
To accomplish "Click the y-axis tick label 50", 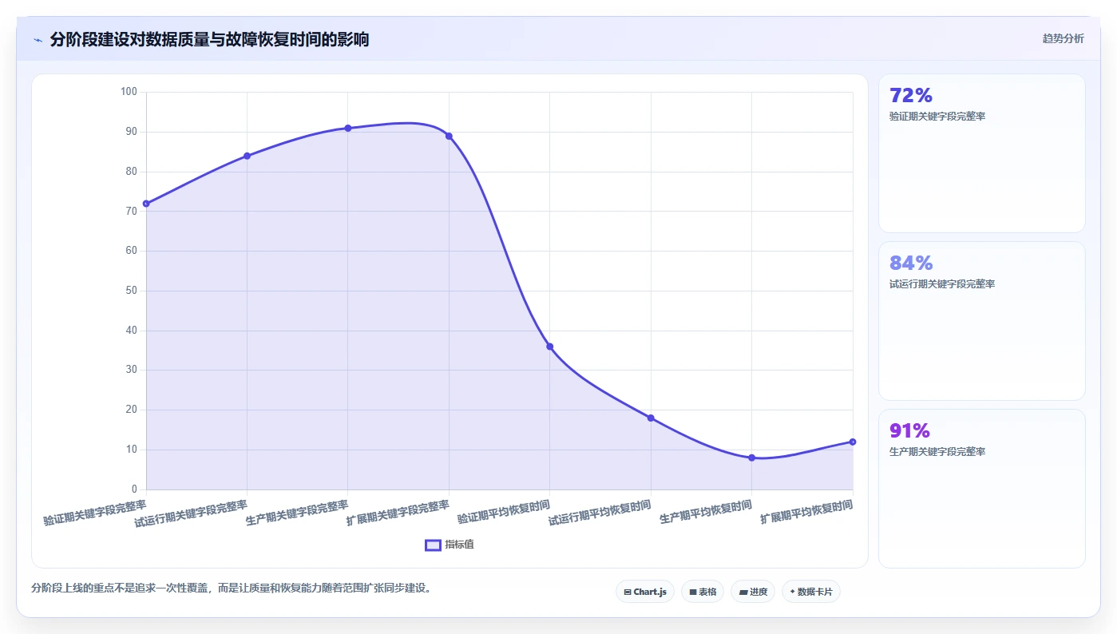I will click(131, 291).
